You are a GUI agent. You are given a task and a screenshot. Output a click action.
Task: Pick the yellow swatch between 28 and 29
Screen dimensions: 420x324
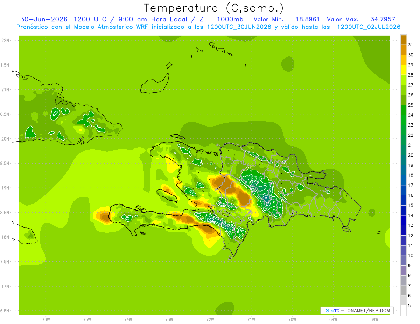tap(403, 70)
